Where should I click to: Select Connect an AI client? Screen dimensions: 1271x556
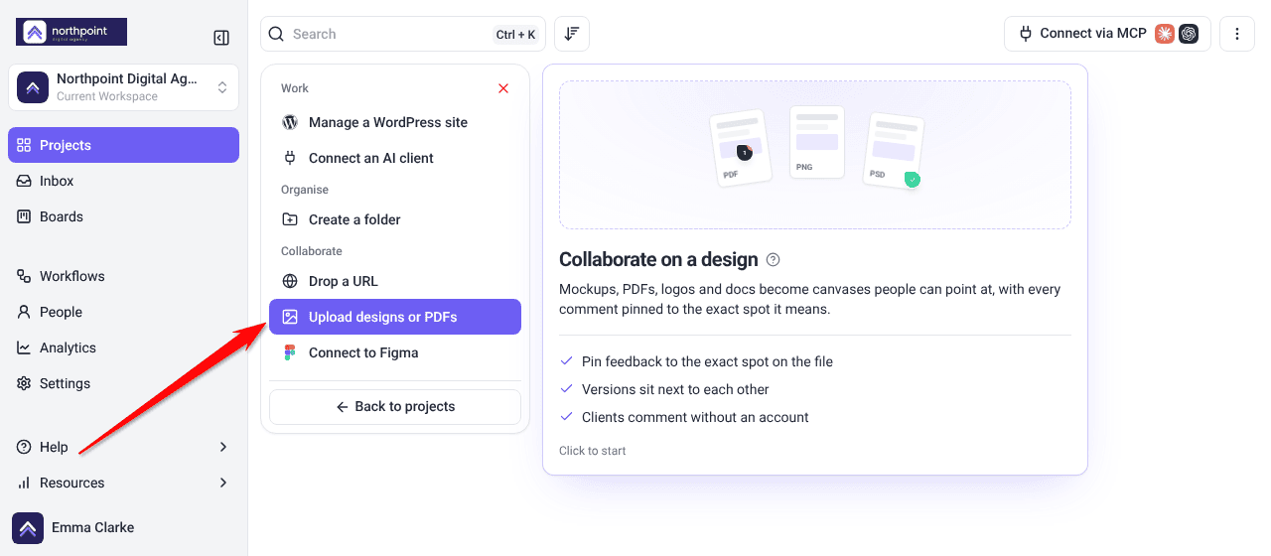pyautogui.click(x=395, y=158)
